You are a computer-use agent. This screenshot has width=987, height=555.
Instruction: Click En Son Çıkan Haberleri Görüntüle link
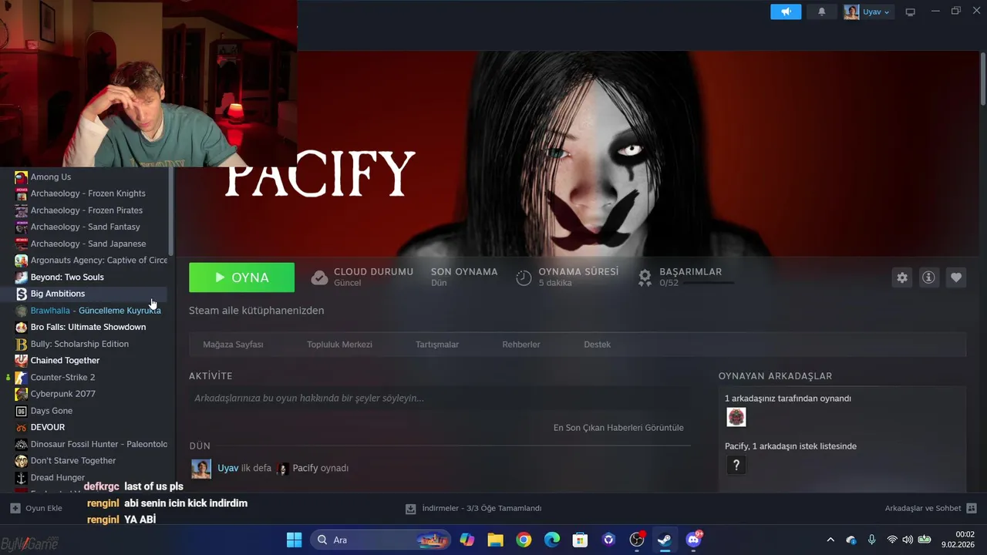(x=618, y=428)
